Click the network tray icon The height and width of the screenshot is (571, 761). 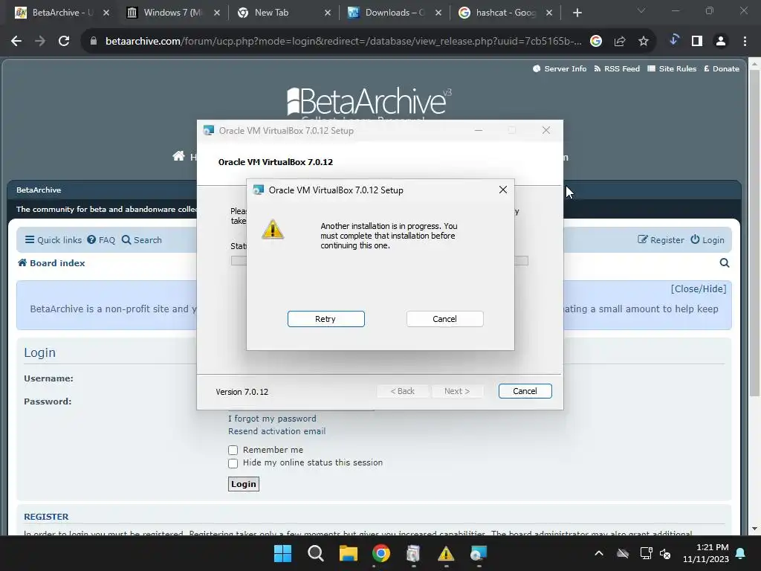point(646,553)
